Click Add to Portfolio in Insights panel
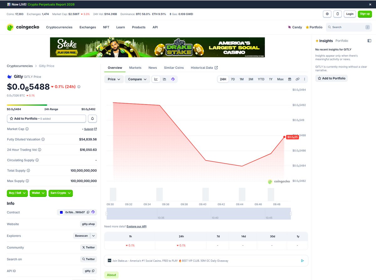 point(332,78)
